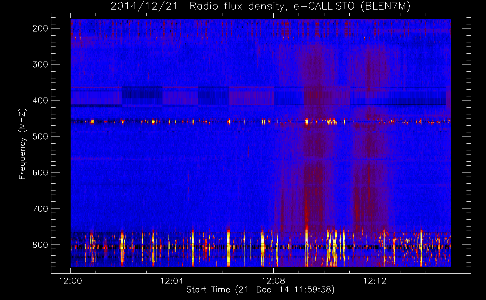Click the plot title containing e-CALLISTO (BLEN7M)
486x300 pixels.
(x=260, y=6)
